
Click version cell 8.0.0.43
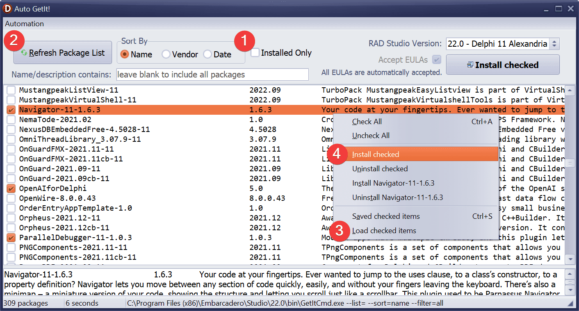[267, 198]
